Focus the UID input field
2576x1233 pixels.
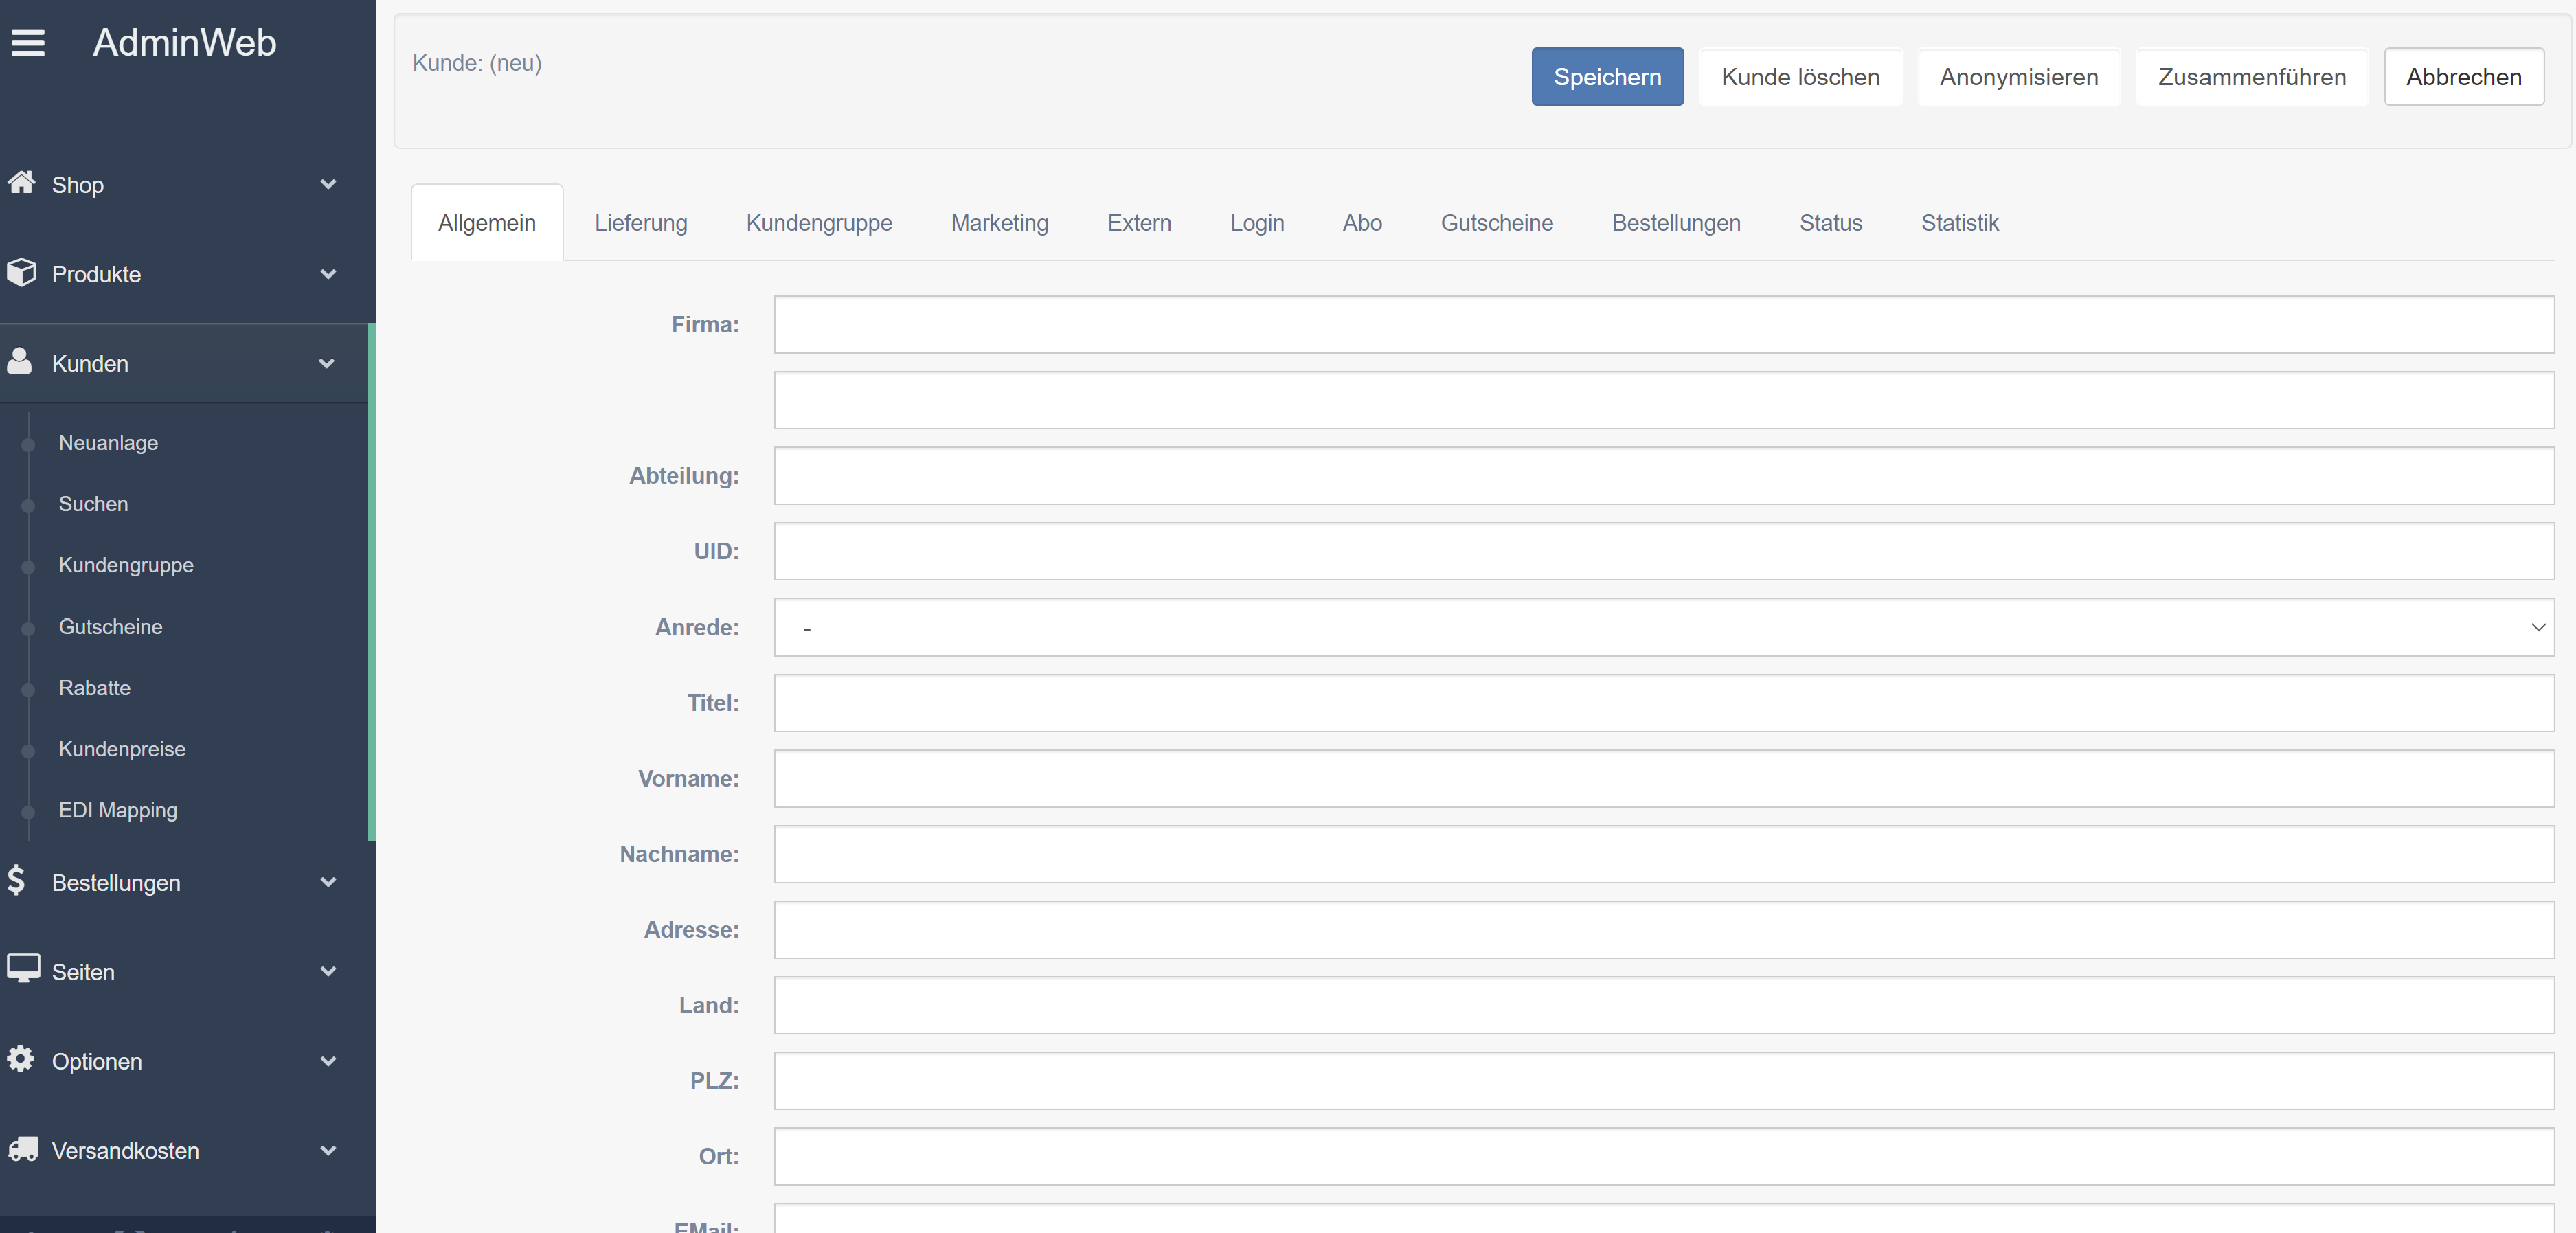[1664, 551]
